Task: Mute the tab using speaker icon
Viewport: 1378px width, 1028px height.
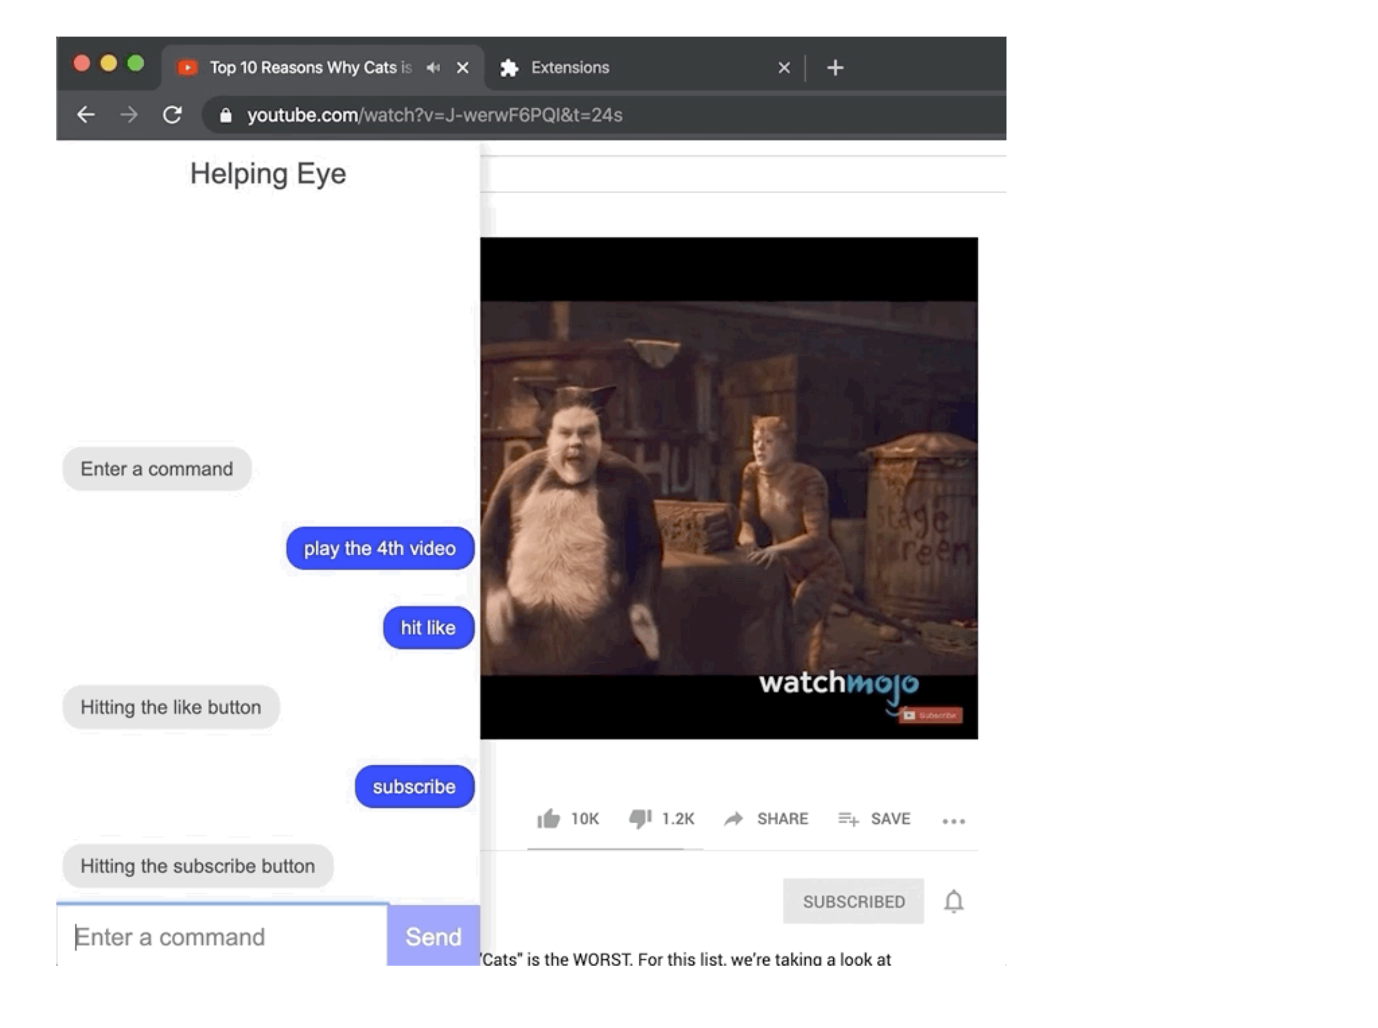Action: tap(434, 67)
